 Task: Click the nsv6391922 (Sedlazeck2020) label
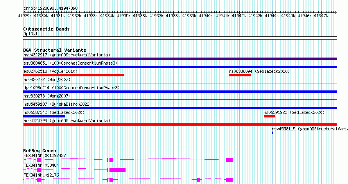click(294, 112)
